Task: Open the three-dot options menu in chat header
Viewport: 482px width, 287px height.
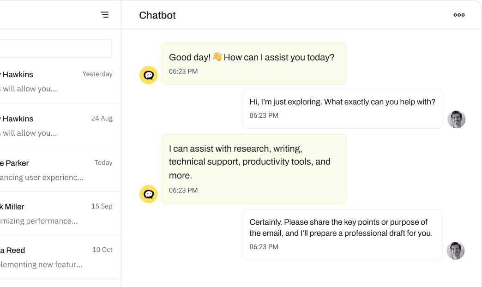Action: tap(459, 15)
